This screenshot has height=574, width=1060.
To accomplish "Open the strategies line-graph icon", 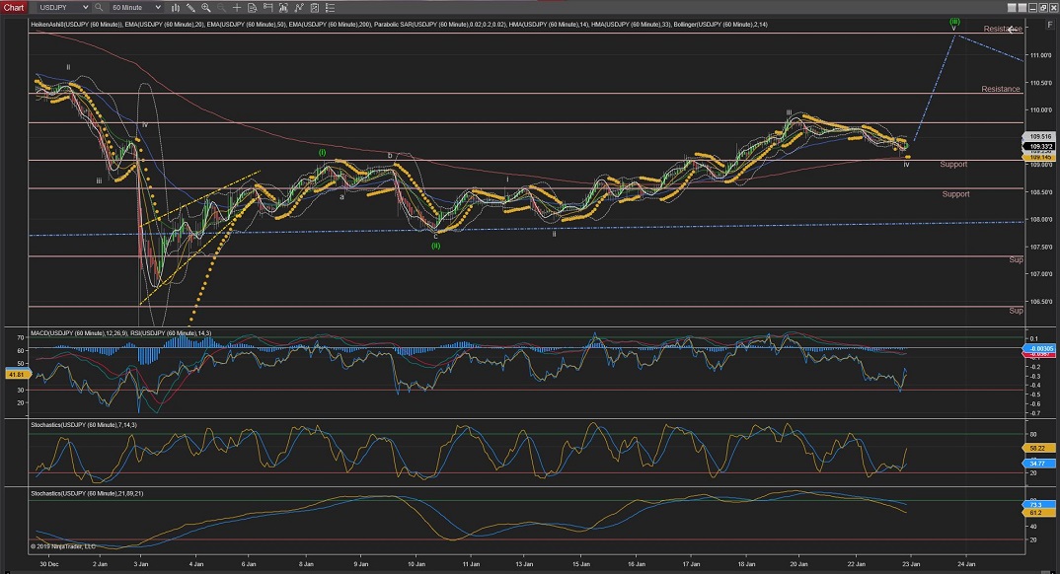I will (x=299, y=8).
